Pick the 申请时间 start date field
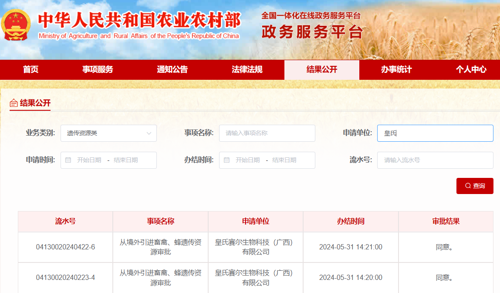500x293 pixels. click(x=89, y=160)
